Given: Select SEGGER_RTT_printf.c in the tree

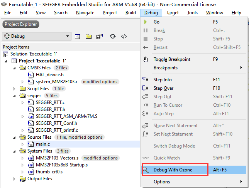Looking at the screenshot, I should click(57, 130).
